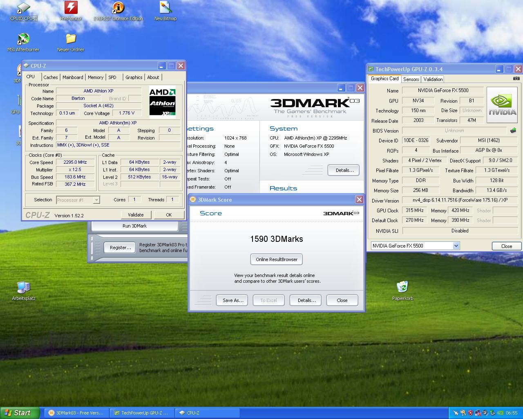
Task: Switch to the Sensors tab in GPU-Z
Action: pyautogui.click(x=411, y=79)
